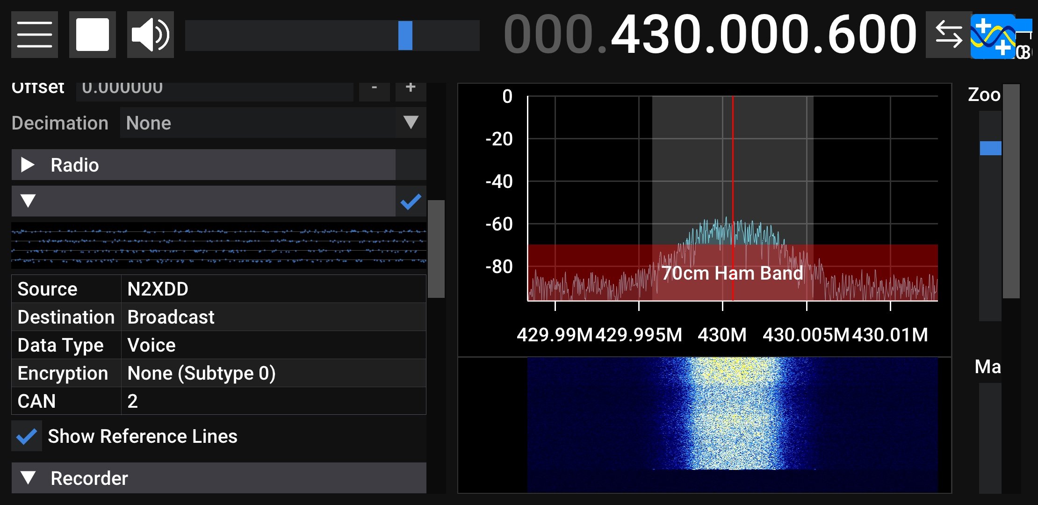This screenshot has height=505, width=1038.
Task: Mute audio with the speaker icon
Action: click(x=150, y=35)
